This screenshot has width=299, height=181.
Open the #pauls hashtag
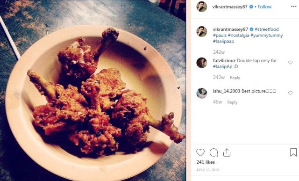click(x=220, y=36)
